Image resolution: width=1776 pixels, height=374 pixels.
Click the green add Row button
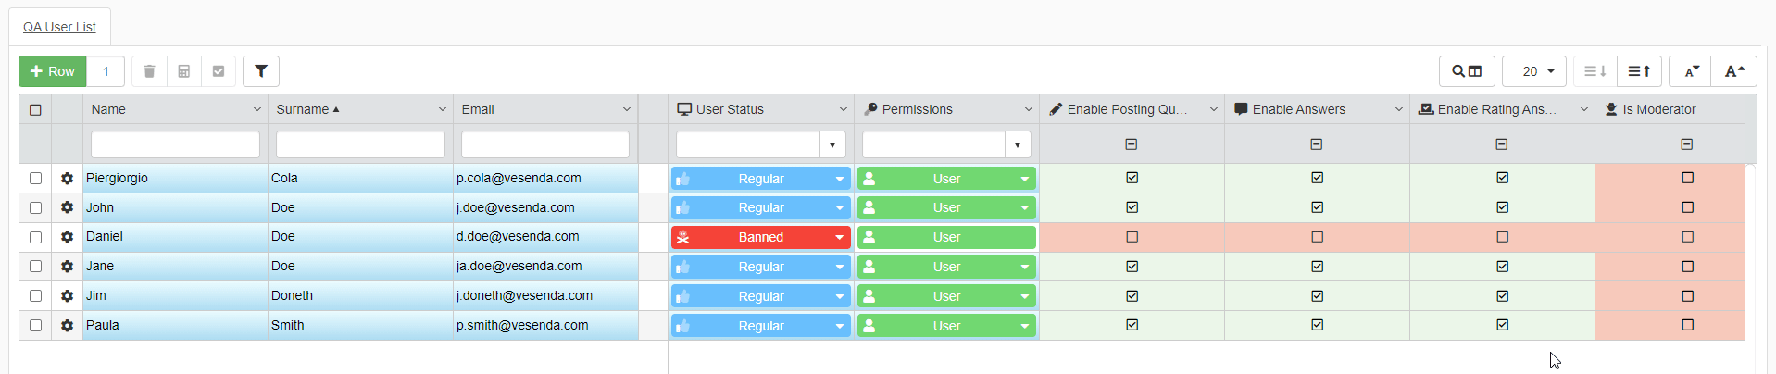53,71
